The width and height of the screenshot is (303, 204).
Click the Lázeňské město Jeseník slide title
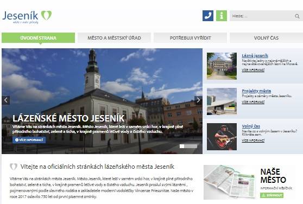(x=68, y=118)
